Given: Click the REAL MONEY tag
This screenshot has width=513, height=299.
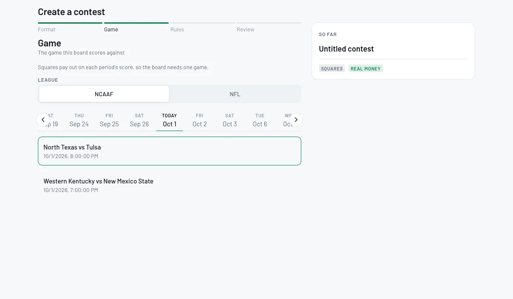Looking at the screenshot, I should pos(365,69).
